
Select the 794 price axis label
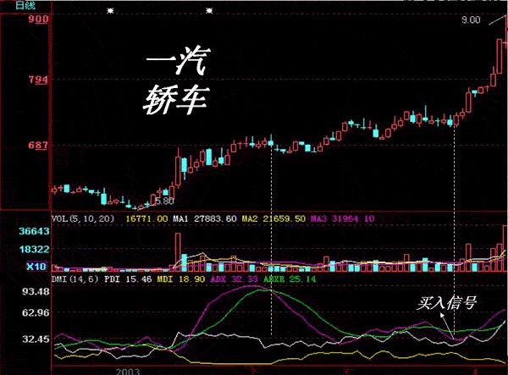(x=38, y=80)
